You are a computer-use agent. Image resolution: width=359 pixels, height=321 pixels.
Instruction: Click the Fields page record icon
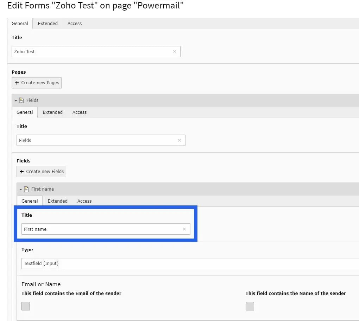tap(21, 100)
